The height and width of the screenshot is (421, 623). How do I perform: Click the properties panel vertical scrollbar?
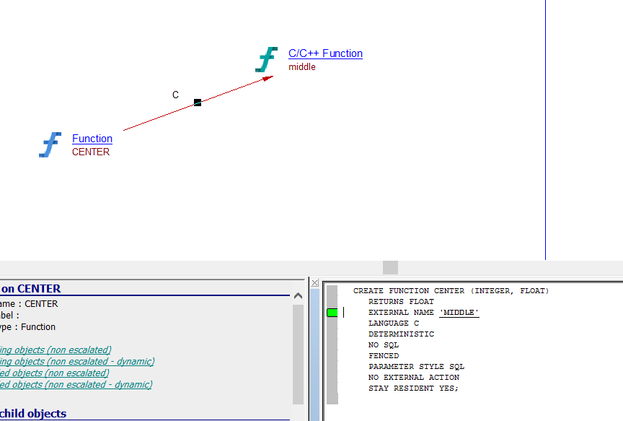pos(298,354)
